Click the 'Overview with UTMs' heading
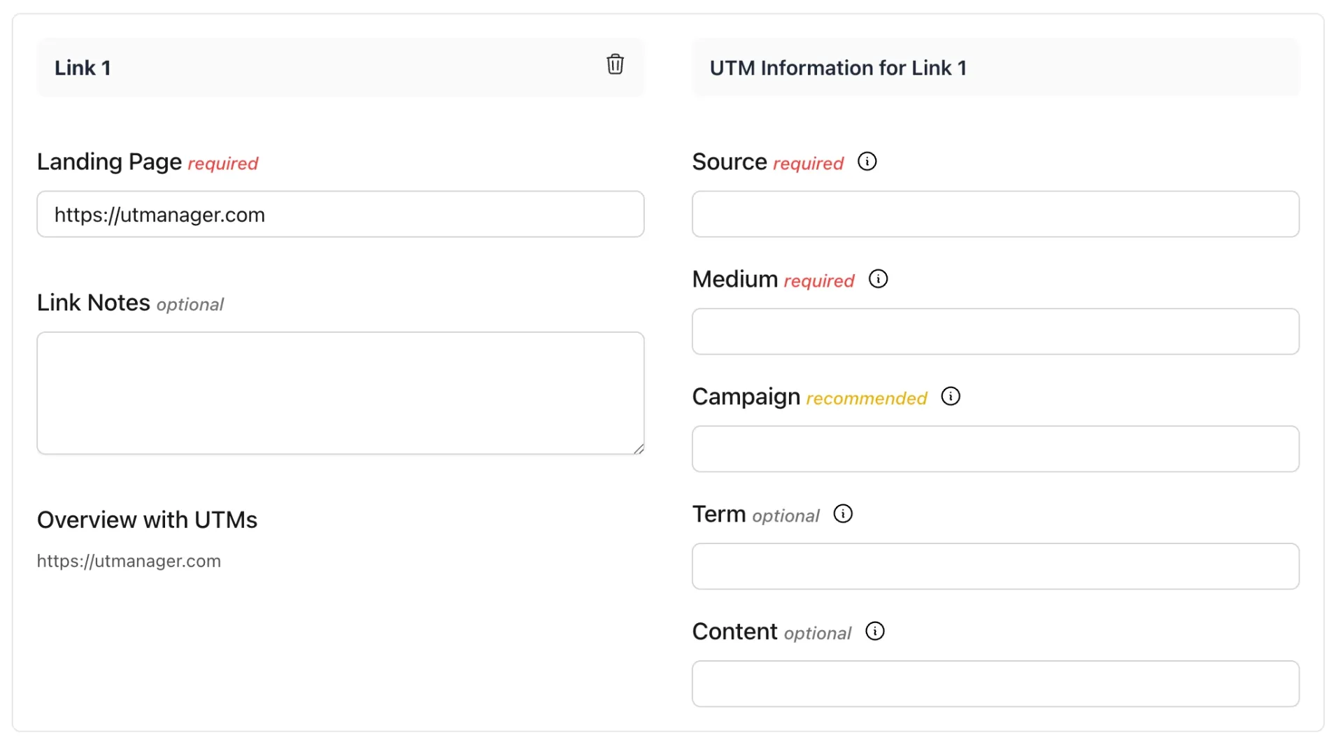 (x=147, y=520)
